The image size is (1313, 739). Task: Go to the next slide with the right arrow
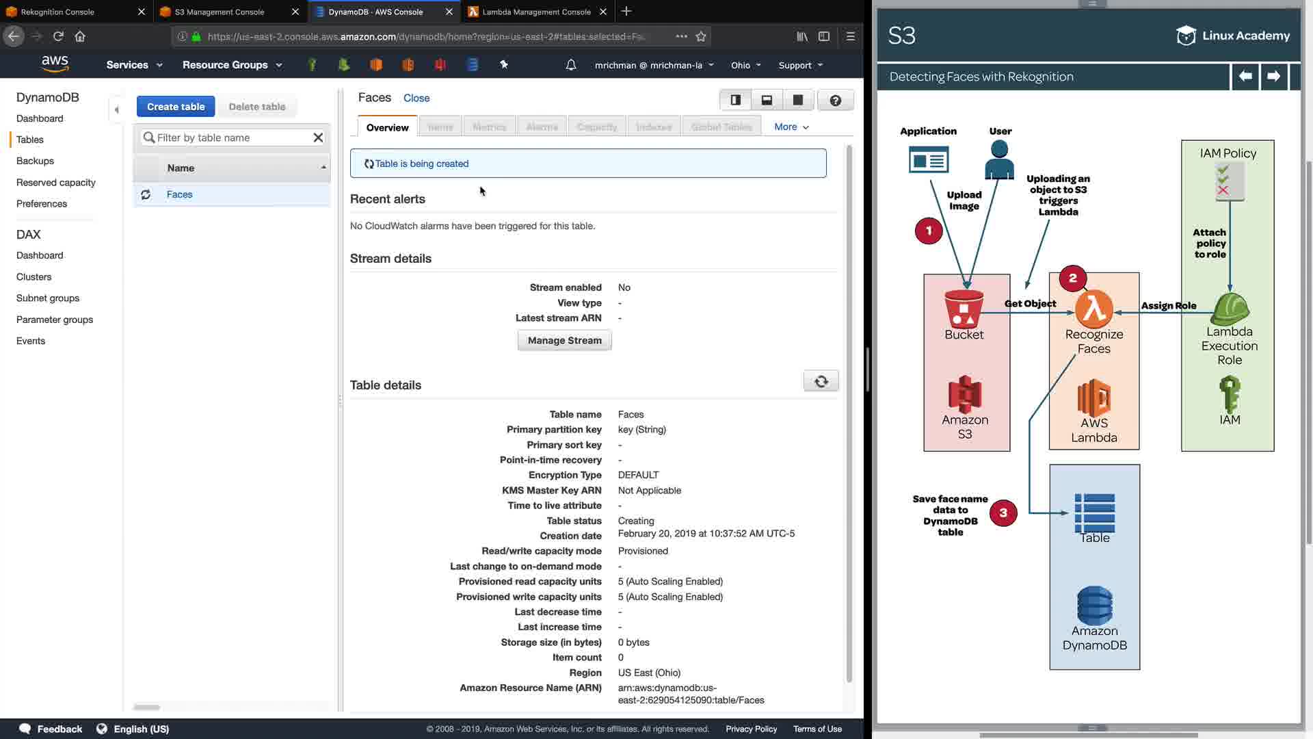(1273, 77)
